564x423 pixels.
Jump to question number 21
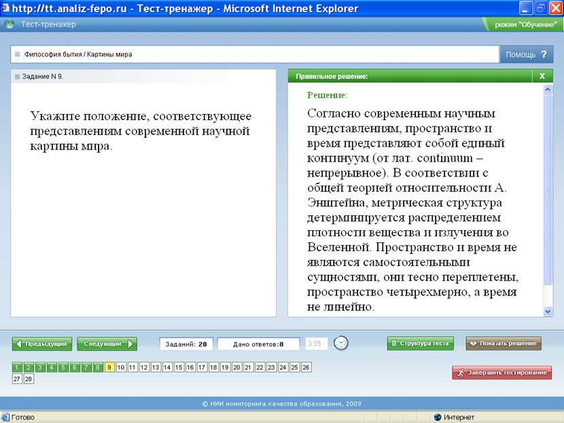pyautogui.click(x=248, y=367)
